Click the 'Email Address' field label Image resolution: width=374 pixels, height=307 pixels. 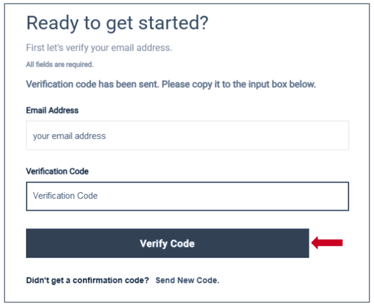[52, 111]
